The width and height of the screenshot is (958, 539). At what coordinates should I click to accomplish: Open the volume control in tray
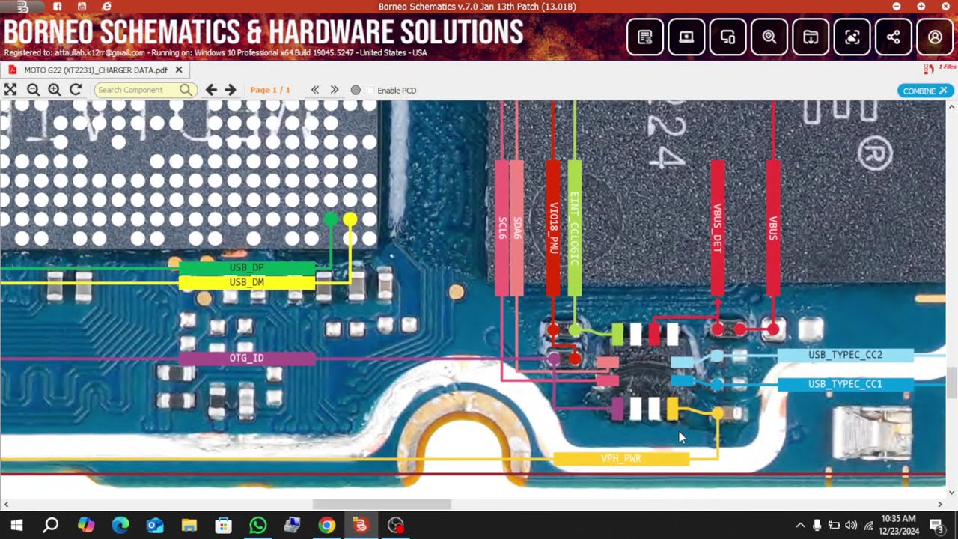[851, 525]
